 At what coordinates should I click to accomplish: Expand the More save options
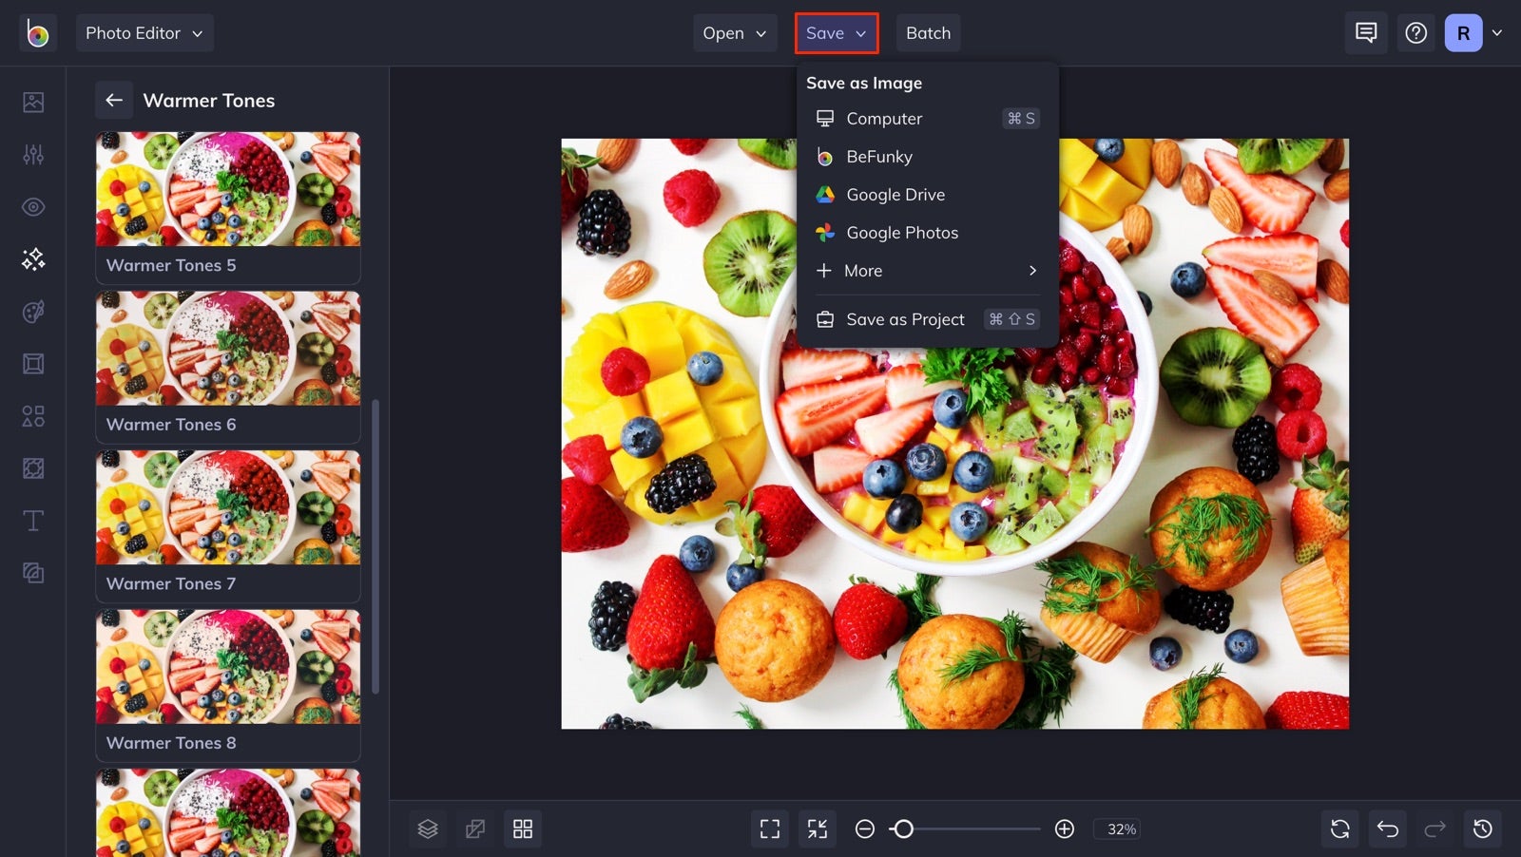[x=925, y=270]
